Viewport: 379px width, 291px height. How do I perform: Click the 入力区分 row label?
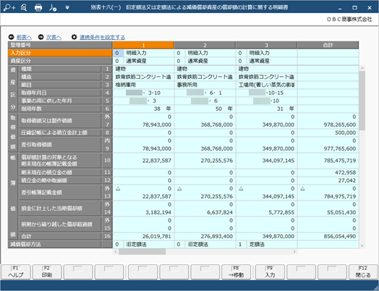click(x=60, y=53)
